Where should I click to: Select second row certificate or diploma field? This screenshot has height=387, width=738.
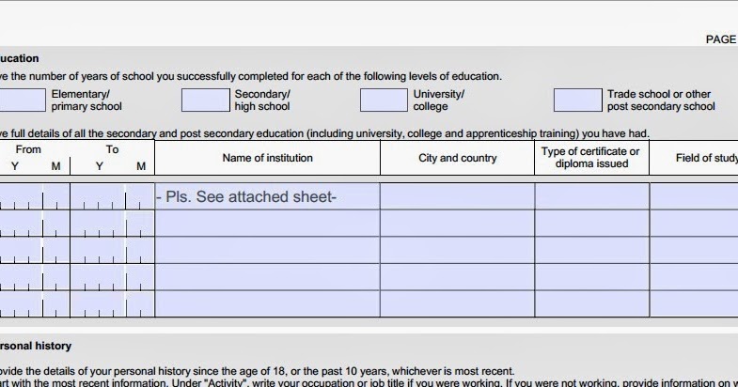[x=592, y=224]
